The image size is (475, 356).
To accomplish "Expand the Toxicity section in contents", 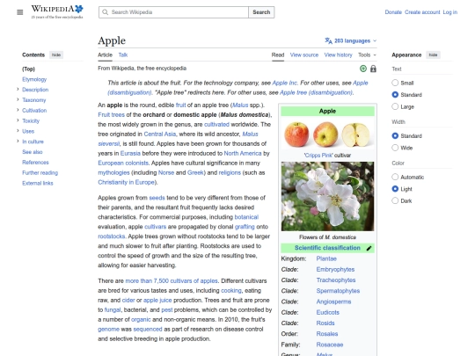I will tap(18, 120).
